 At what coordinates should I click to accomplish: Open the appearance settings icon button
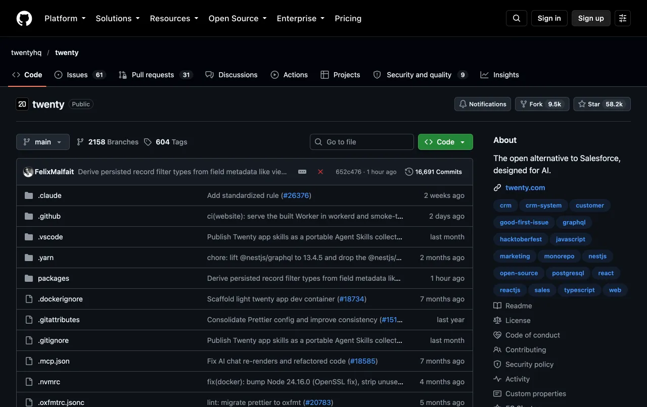(623, 18)
